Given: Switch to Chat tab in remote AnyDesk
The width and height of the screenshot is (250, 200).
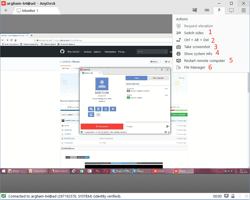Looking at the screenshot, I should pyautogui.click(x=136, y=78).
